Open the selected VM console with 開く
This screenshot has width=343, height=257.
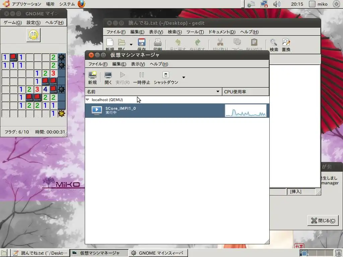[x=108, y=78]
